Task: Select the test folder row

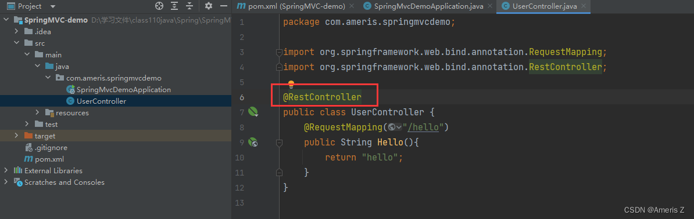Action: click(116, 124)
